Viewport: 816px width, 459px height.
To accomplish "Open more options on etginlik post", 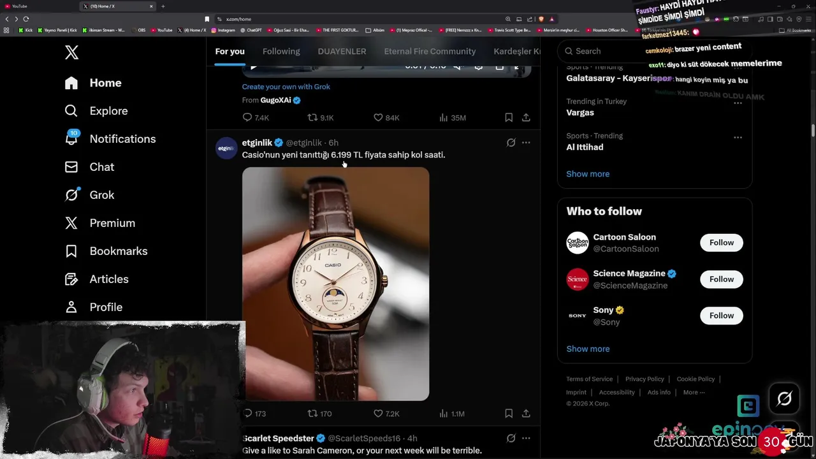I will click(x=526, y=143).
